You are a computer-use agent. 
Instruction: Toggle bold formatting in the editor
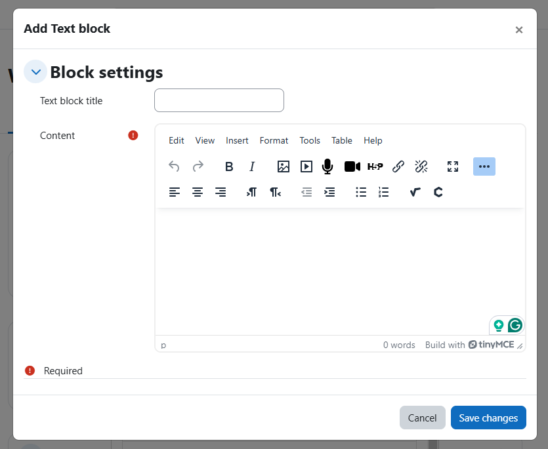[229, 166]
